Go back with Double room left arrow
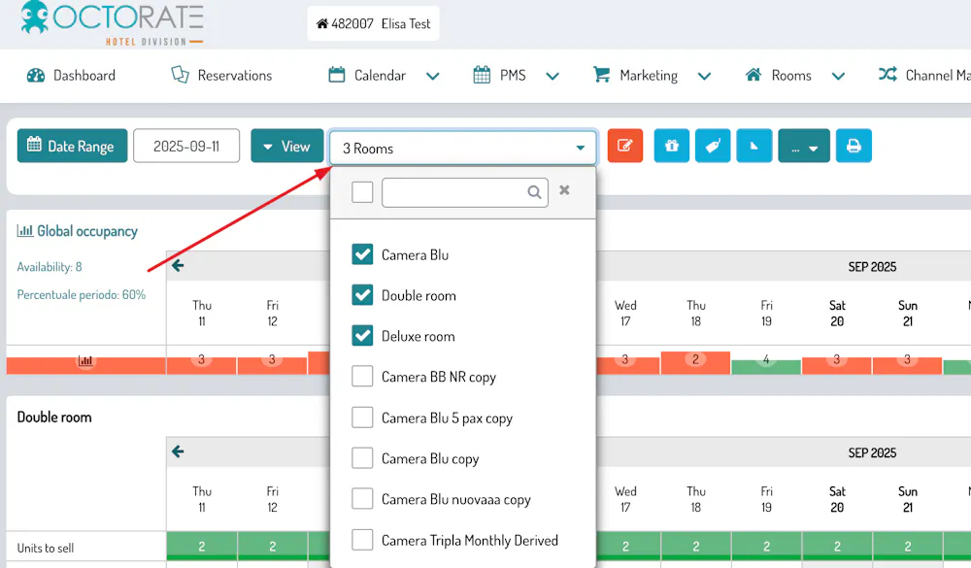Image resolution: width=971 pixels, height=568 pixels. tap(178, 451)
